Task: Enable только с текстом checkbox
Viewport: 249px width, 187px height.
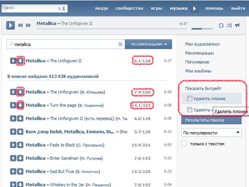Action: coord(184,143)
